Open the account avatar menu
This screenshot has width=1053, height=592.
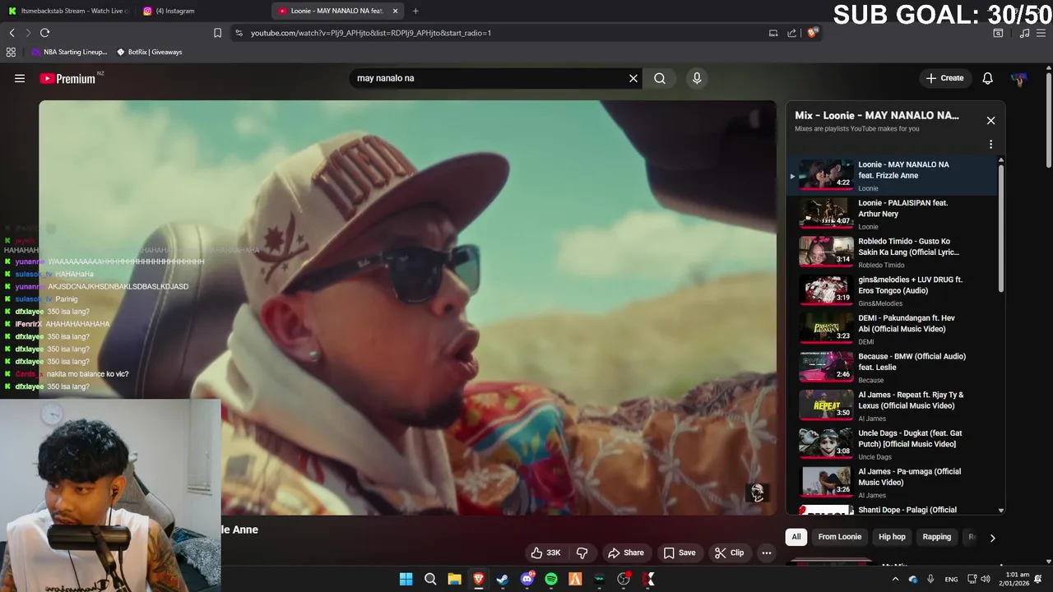(1019, 78)
